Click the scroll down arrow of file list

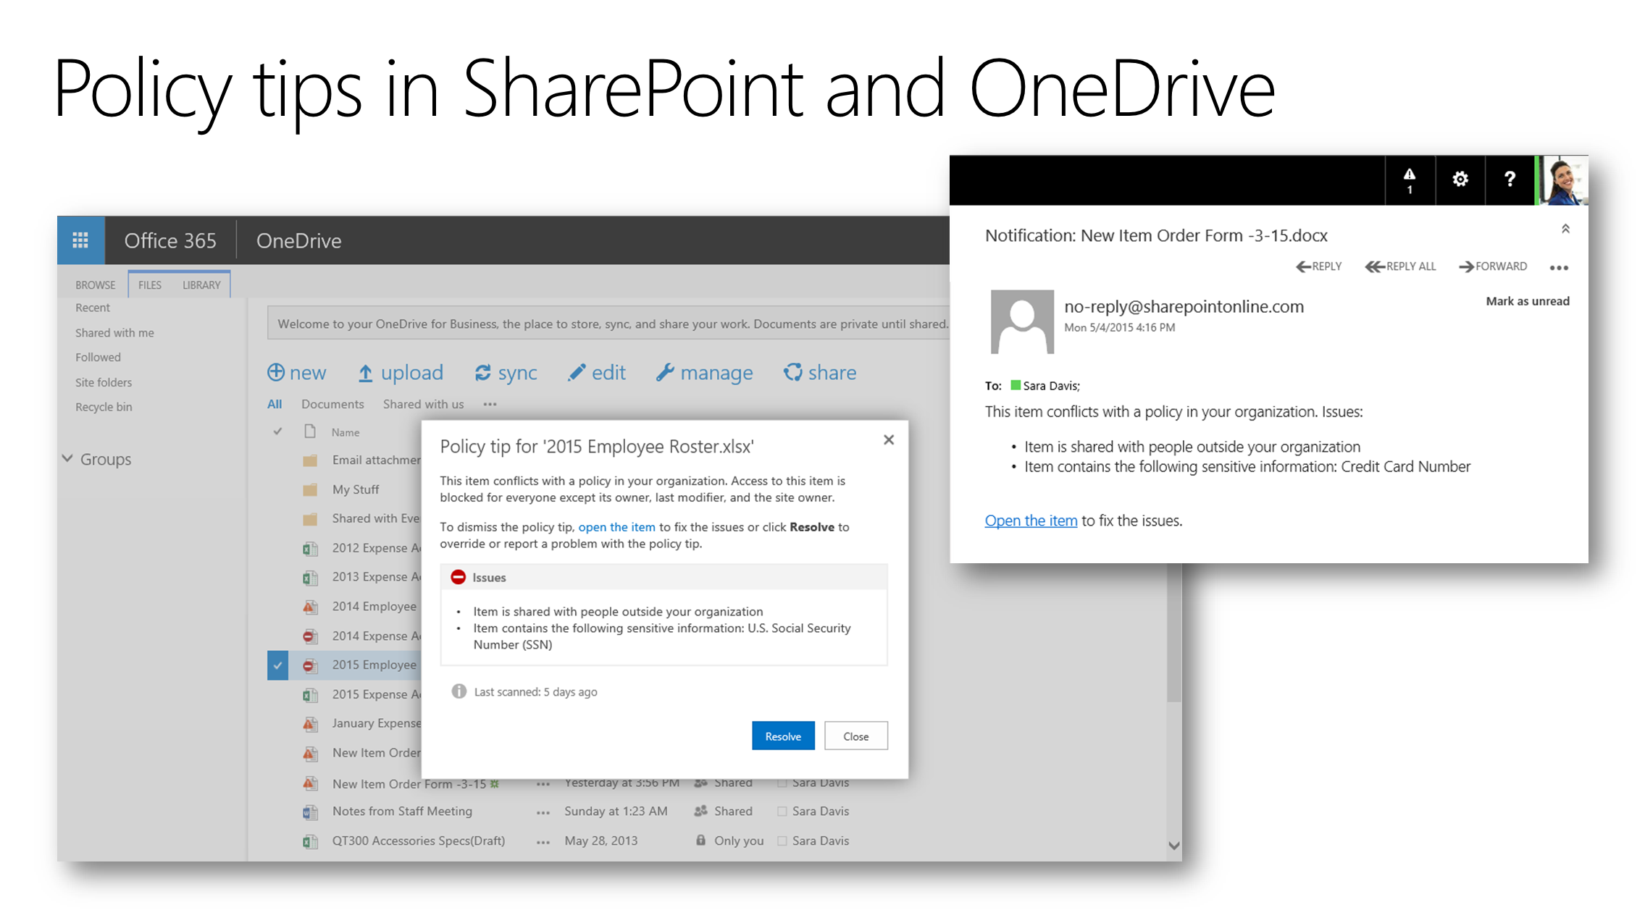pyautogui.click(x=1173, y=845)
